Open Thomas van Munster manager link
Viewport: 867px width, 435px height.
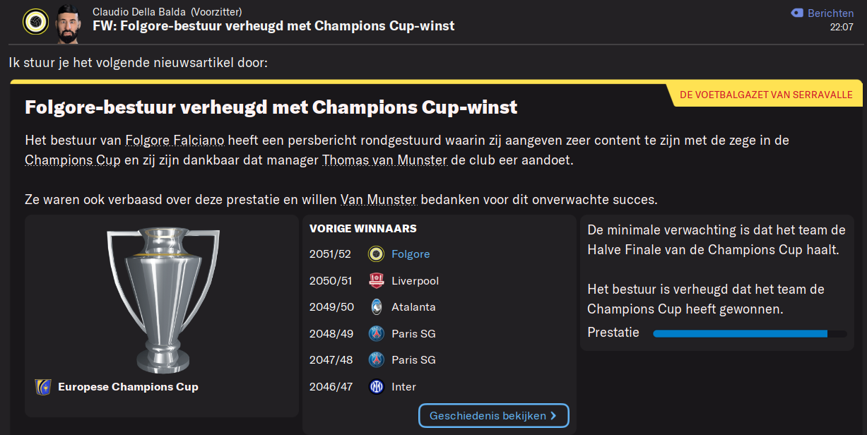pyautogui.click(x=384, y=160)
